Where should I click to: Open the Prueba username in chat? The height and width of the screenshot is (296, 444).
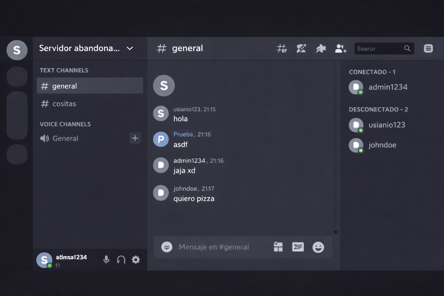[x=183, y=134]
